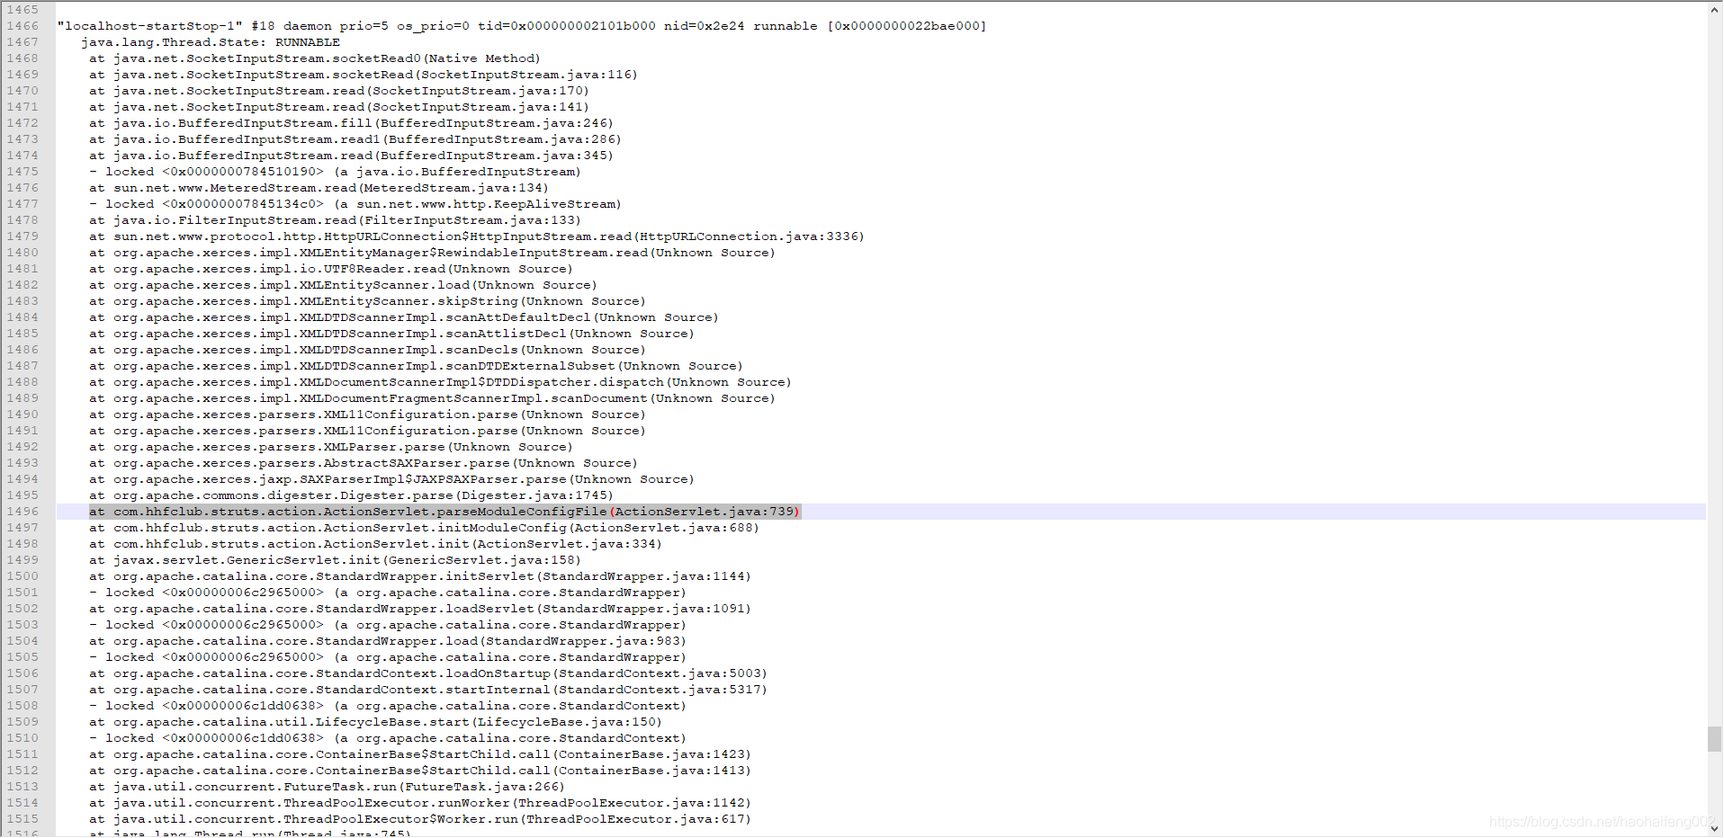
Task: Click the scroll up arrow
Action: (1714, 10)
